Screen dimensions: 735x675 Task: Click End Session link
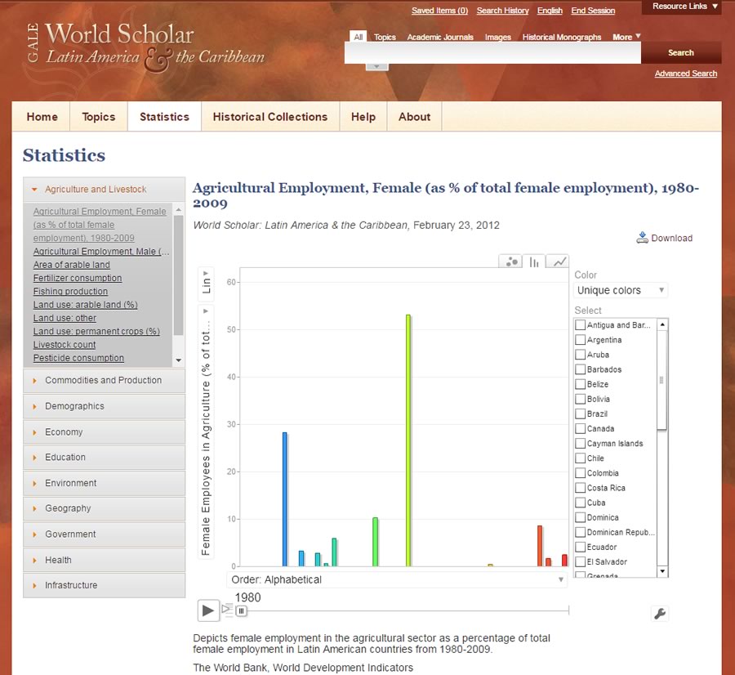593,11
